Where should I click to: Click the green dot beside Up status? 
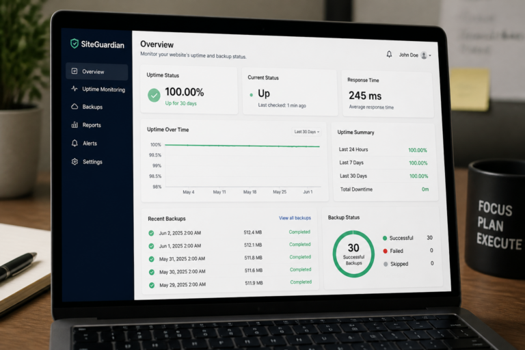[x=251, y=95]
